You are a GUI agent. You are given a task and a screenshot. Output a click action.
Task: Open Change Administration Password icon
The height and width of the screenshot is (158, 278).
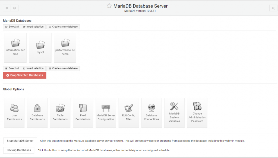coord(197,106)
